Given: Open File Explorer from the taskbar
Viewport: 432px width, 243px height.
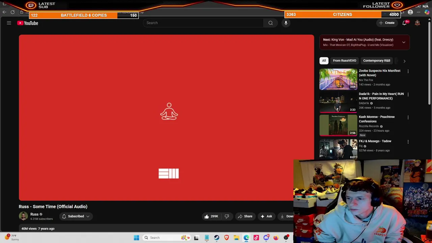Looking at the screenshot, I should (x=236, y=238).
